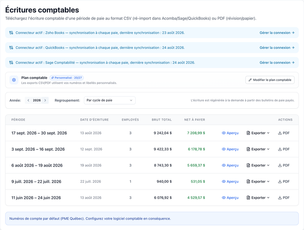Go to previous year before 2026

[x=28, y=100]
